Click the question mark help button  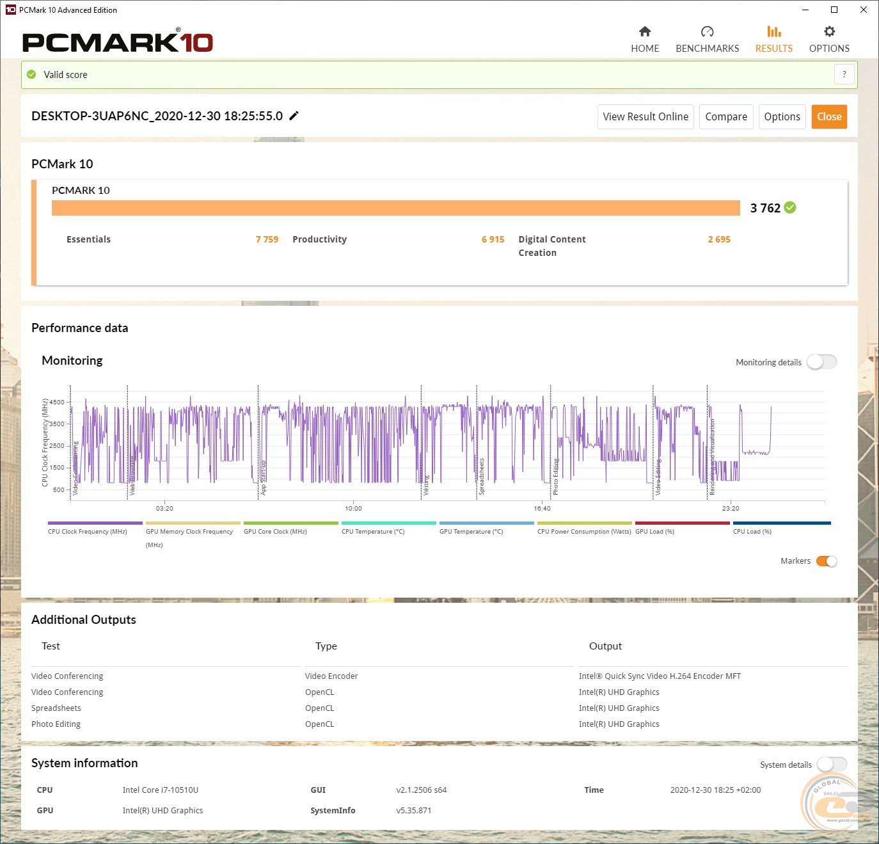(844, 75)
